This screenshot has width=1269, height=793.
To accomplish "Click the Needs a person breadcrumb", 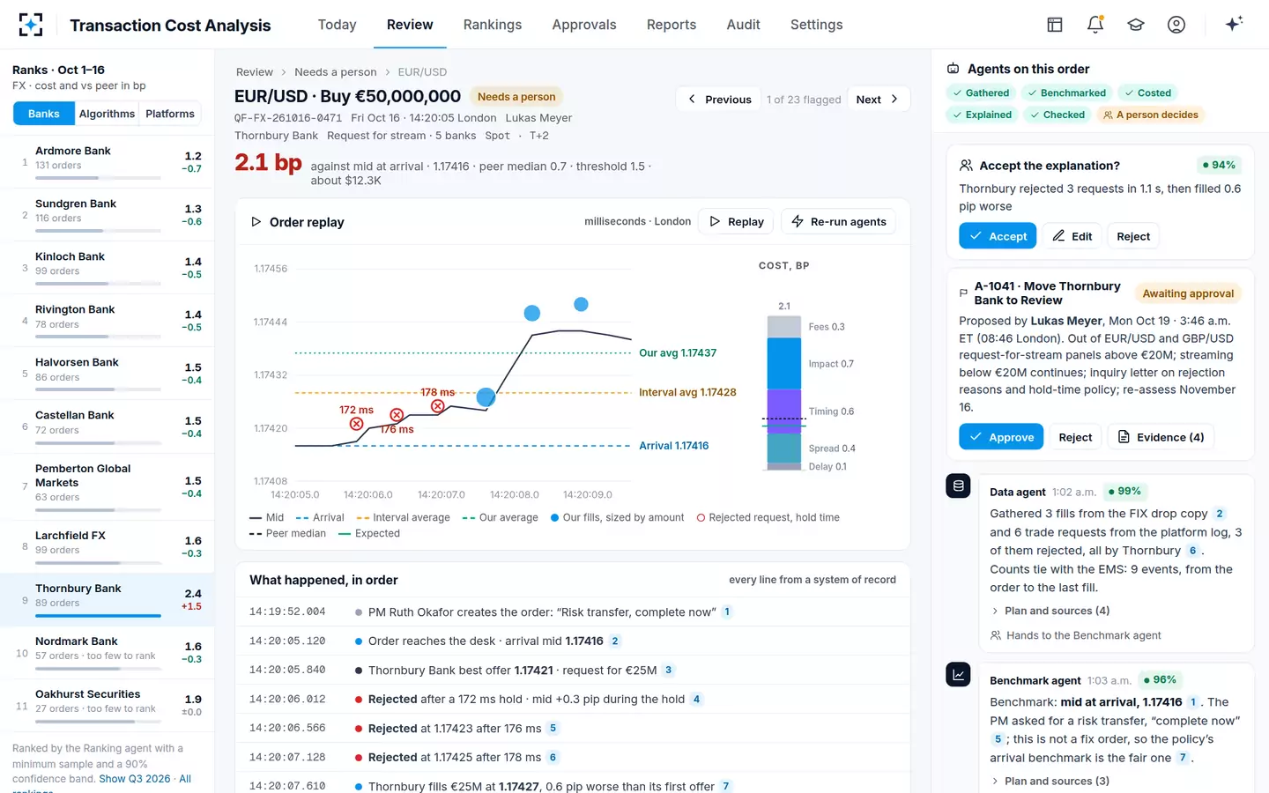I will 336,72.
